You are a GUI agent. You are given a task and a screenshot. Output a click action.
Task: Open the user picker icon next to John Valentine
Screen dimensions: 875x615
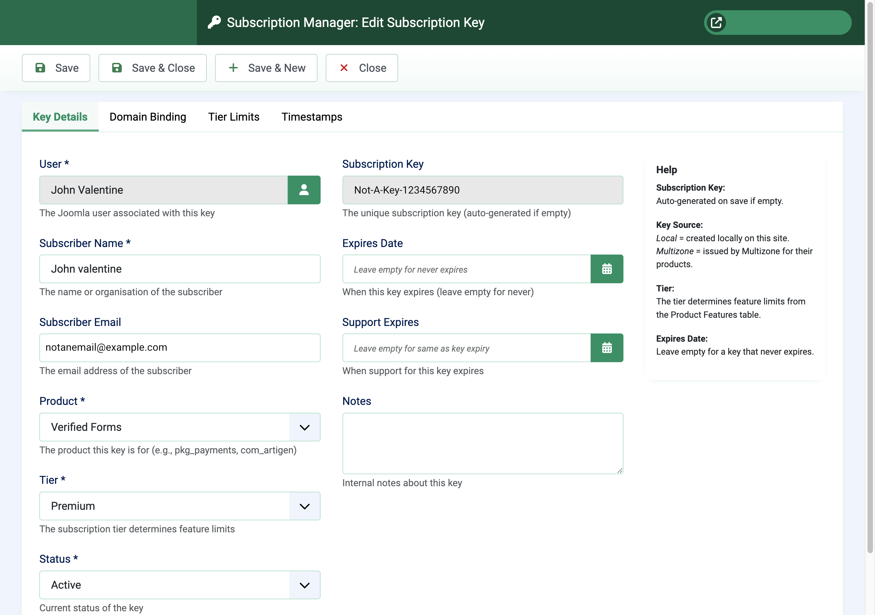(x=304, y=190)
